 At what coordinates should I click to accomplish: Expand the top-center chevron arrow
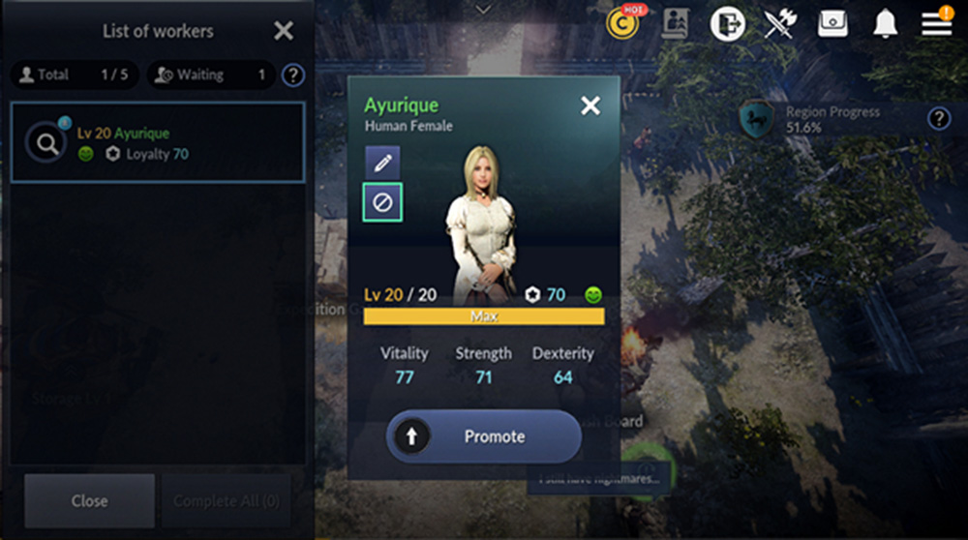[483, 10]
